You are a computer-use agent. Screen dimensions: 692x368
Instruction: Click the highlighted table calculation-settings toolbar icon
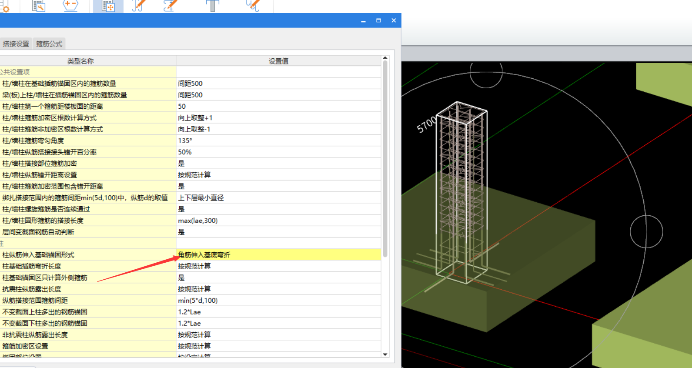point(108,6)
